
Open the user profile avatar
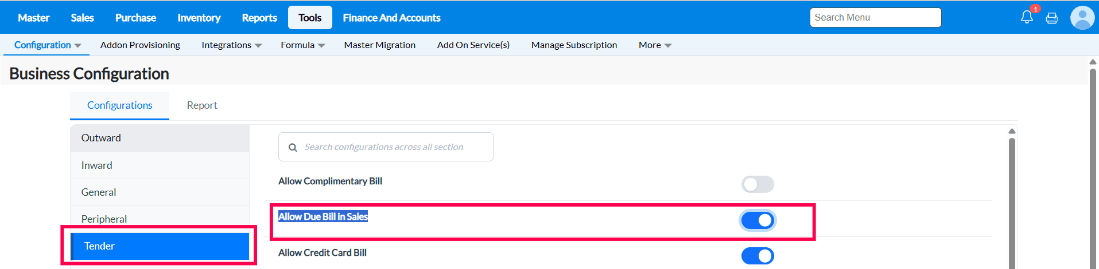[1082, 18]
